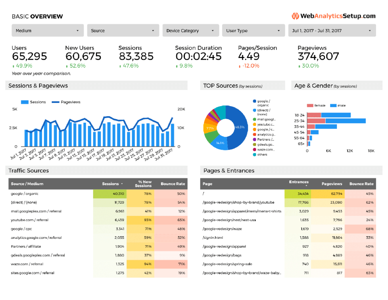Open the Medium filter dropdown
Image resolution: width=388 pixels, height=300 pixels.
click(x=47, y=30)
